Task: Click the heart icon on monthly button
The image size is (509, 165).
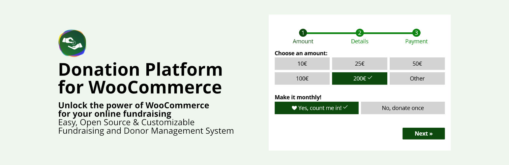Action: [294, 108]
